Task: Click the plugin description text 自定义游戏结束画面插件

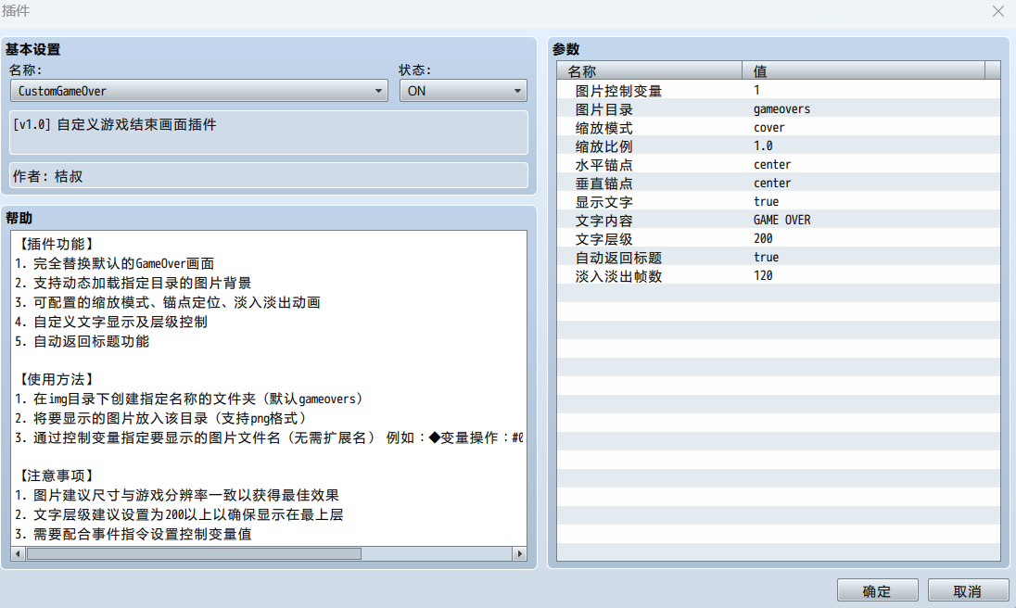Action: (x=136, y=124)
